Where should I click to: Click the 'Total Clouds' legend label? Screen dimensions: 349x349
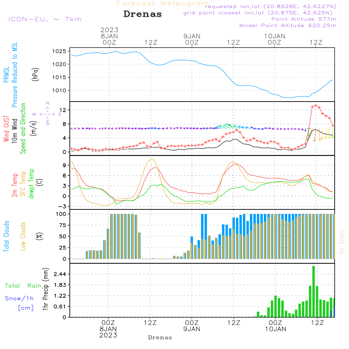[6, 236]
